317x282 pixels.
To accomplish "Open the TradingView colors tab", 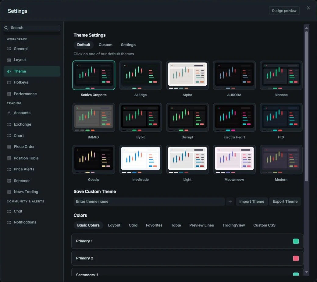I will [233, 225].
